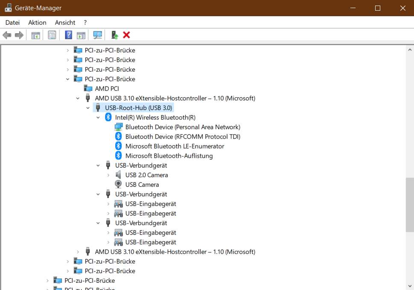Click the Personal Area Network device icon

coord(119,127)
